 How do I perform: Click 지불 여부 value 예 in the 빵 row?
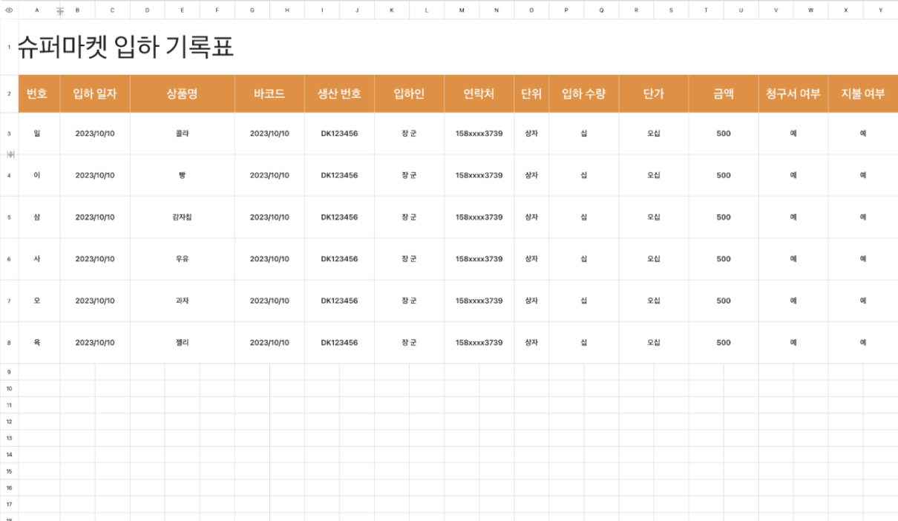(863, 175)
